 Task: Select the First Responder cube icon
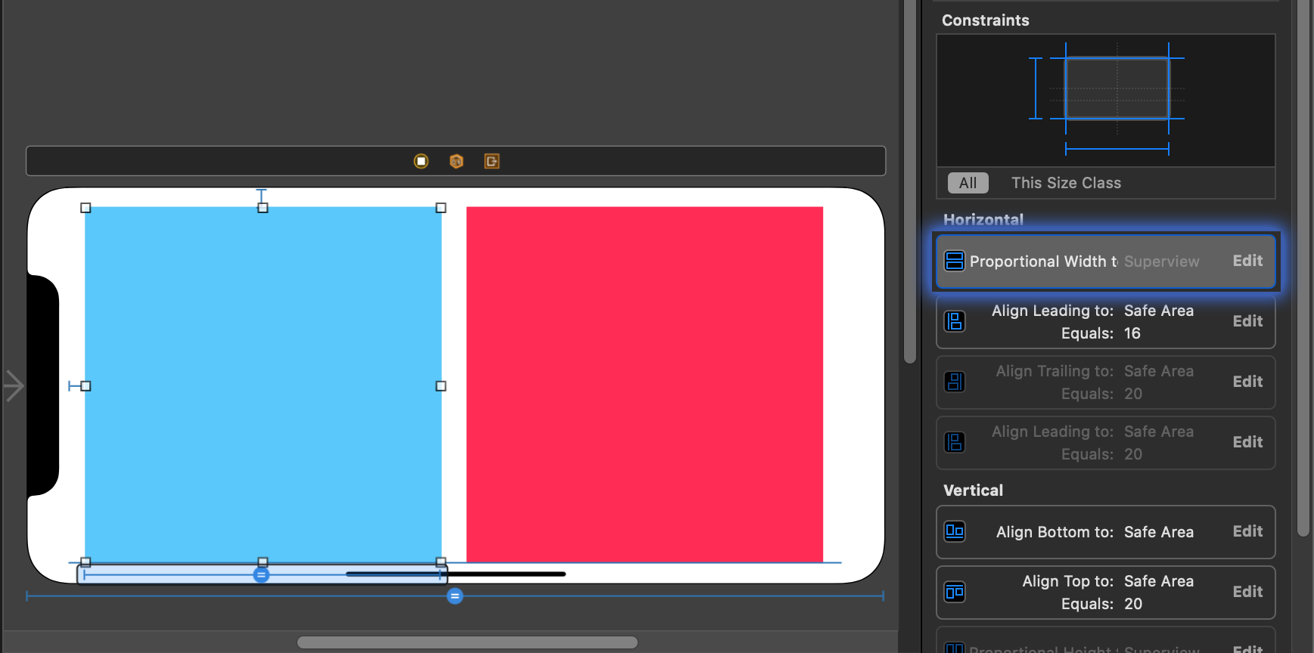[456, 161]
